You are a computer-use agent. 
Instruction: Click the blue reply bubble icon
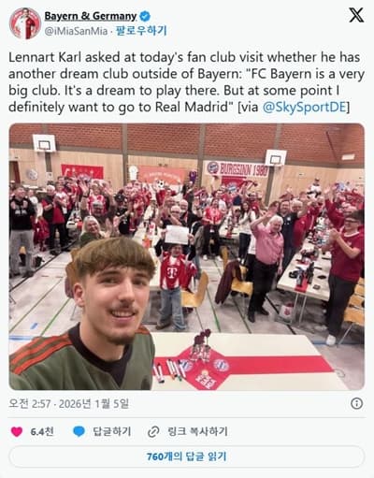tap(79, 431)
